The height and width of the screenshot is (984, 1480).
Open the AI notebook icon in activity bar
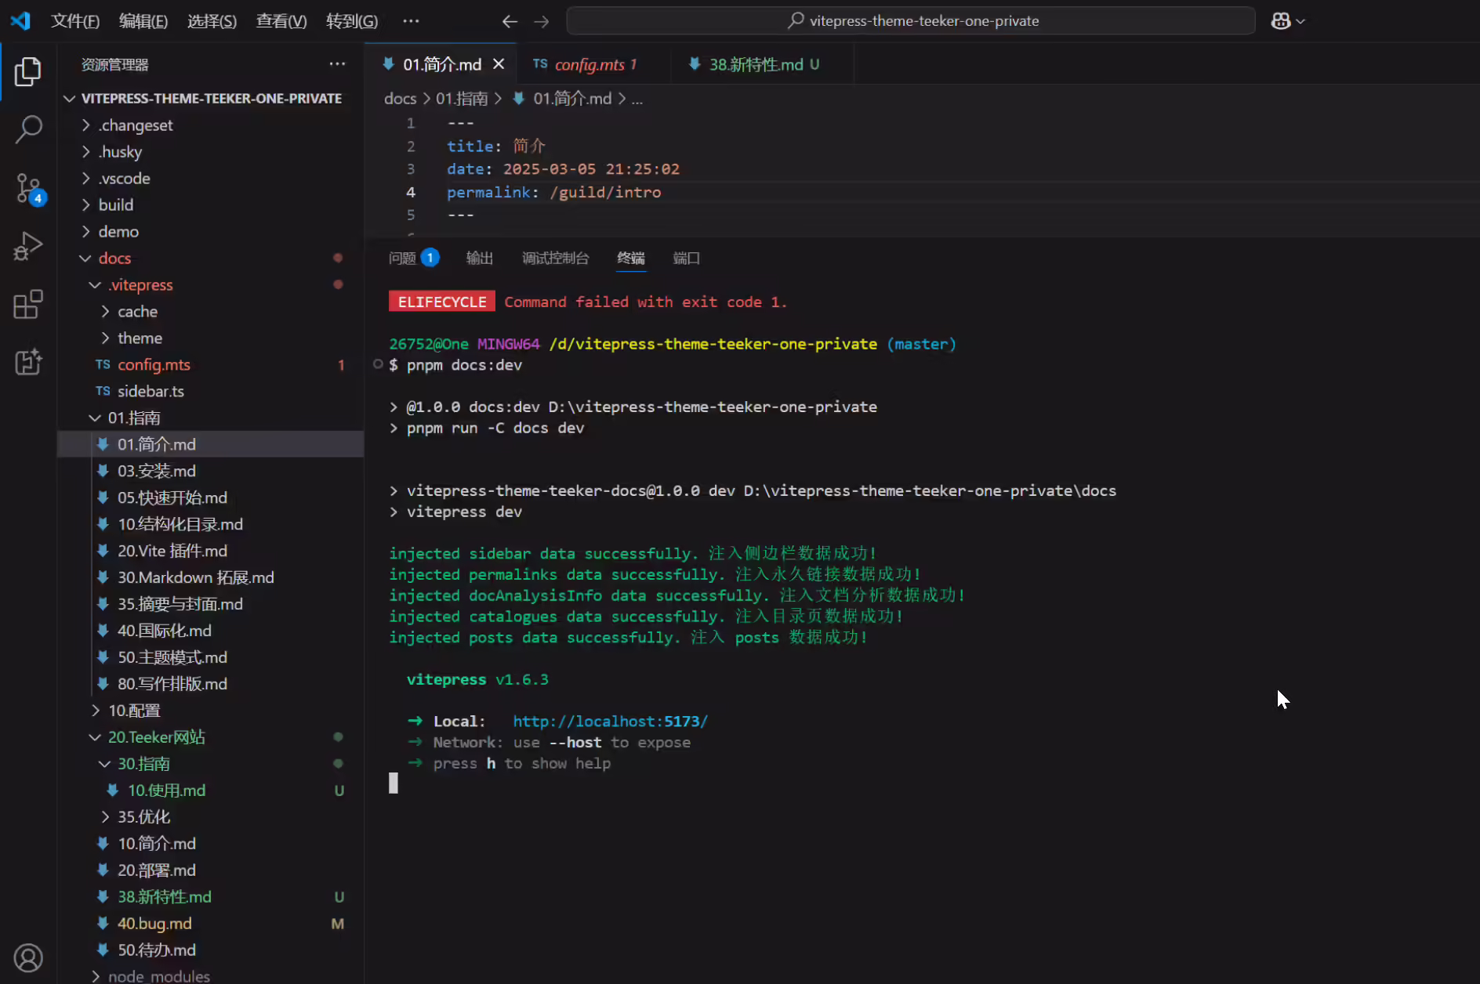28,362
